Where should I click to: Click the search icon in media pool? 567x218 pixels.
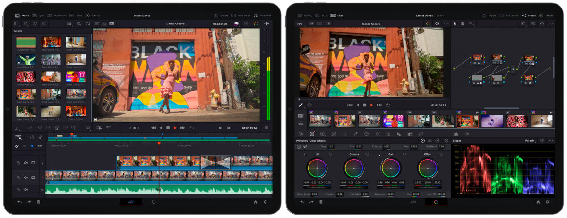(79, 24)
